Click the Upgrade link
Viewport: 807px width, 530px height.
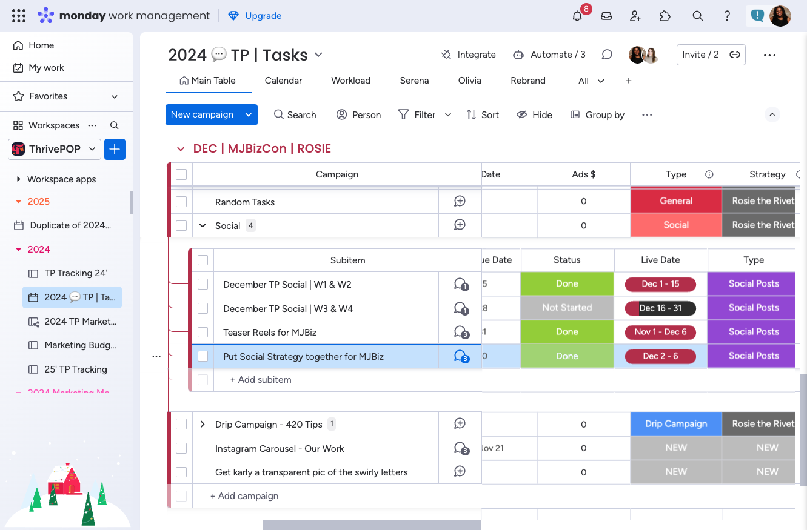tap(255, 16)
